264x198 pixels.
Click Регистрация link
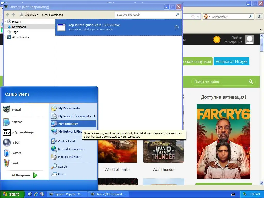[233, 42]
